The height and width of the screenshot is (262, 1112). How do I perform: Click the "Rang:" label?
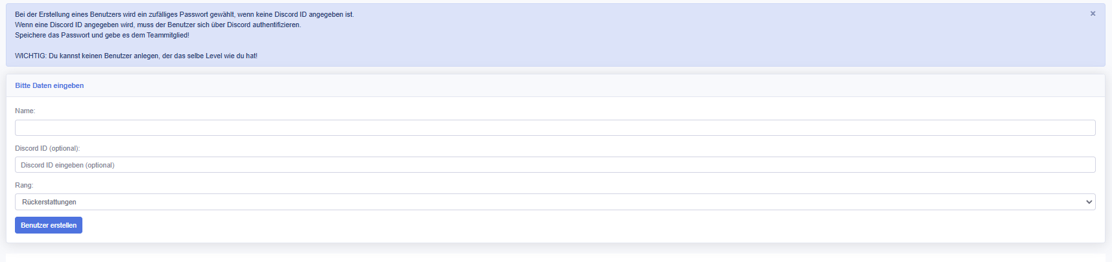24,185
